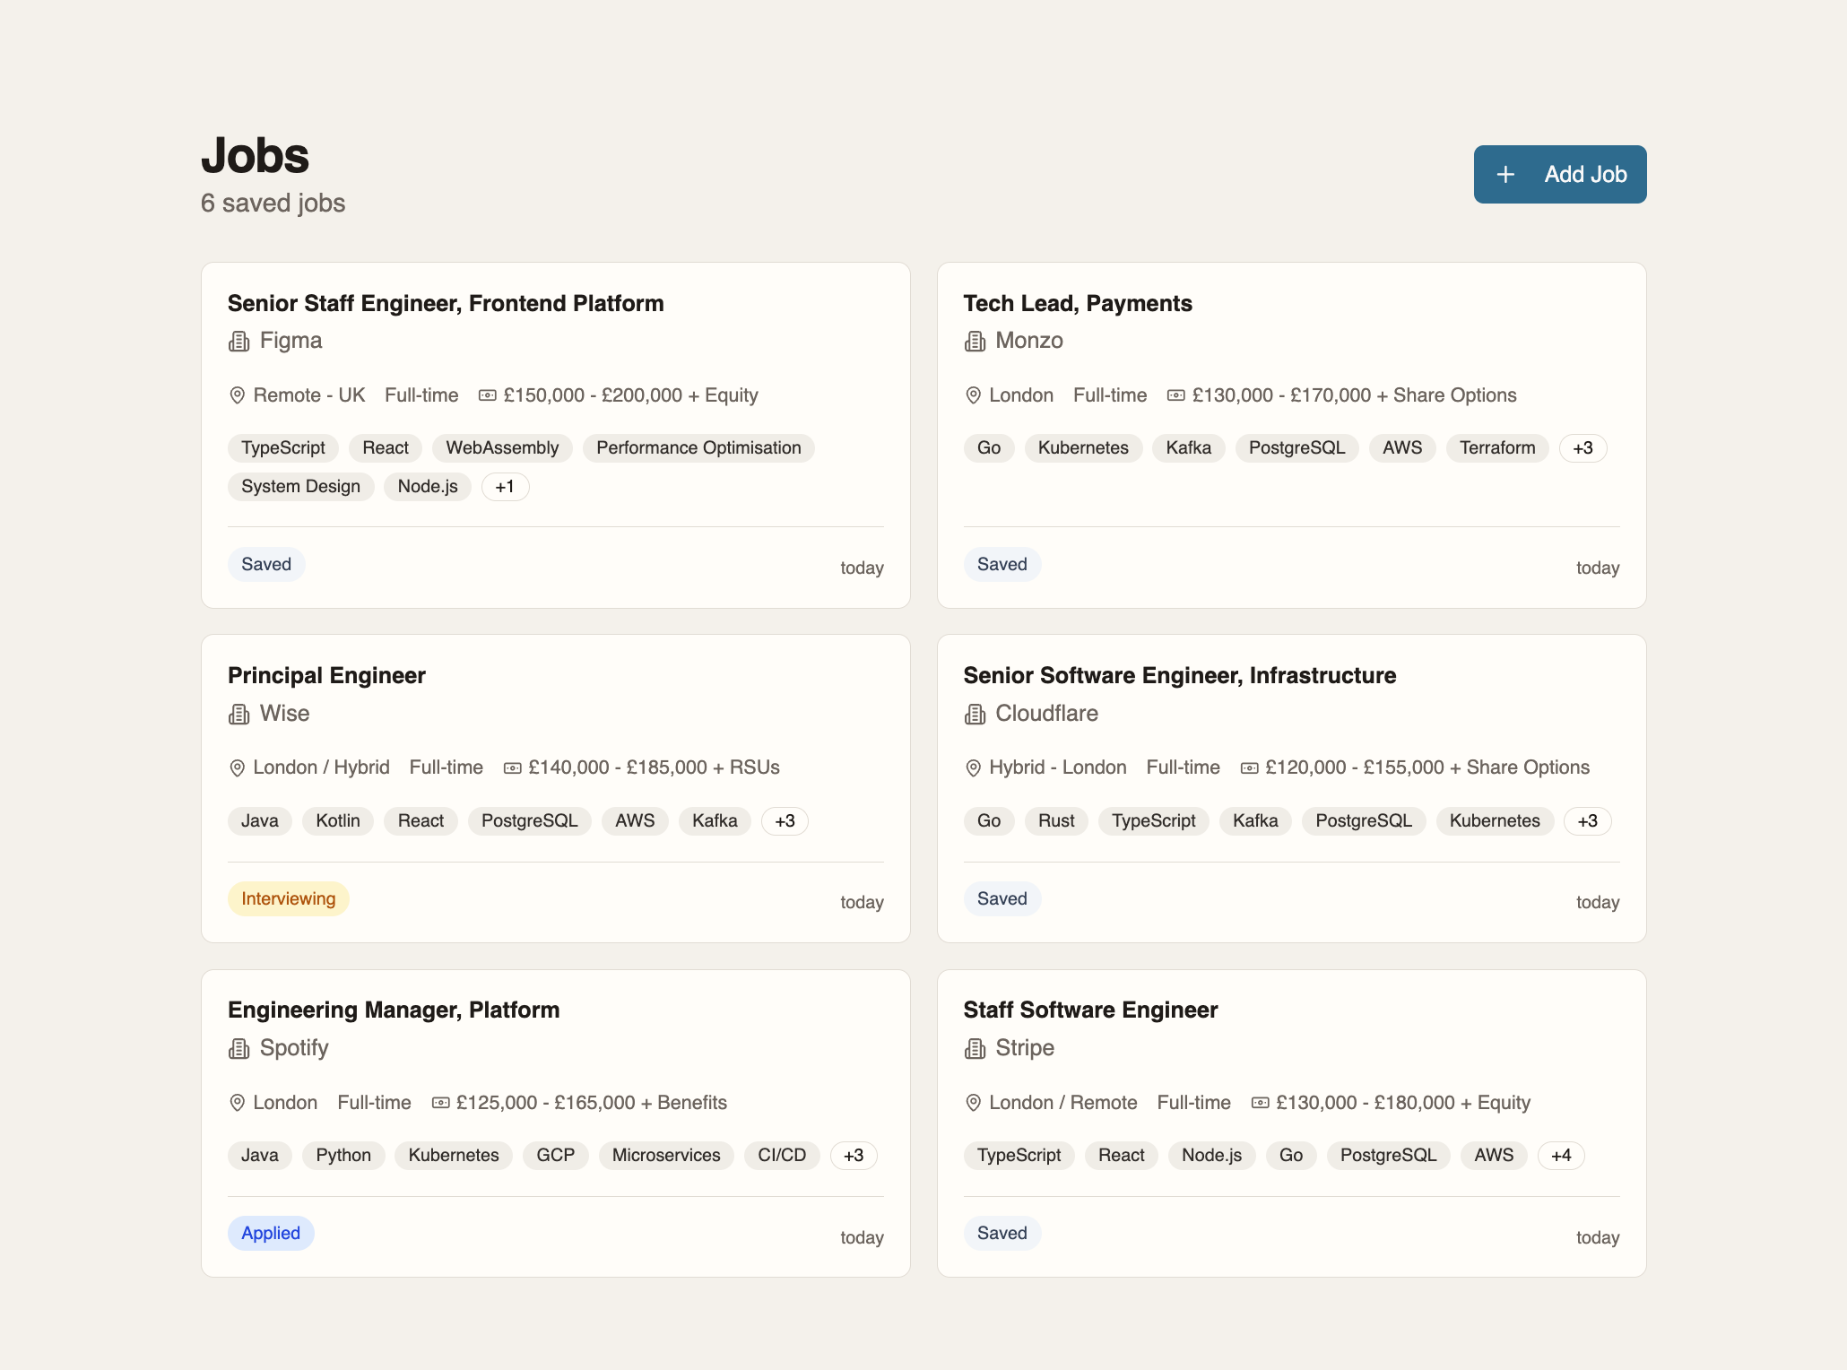The image size is (1847, 1370).
Task: Click the Kotlin tag on Wise card
Action: click(x=338, y=821)
